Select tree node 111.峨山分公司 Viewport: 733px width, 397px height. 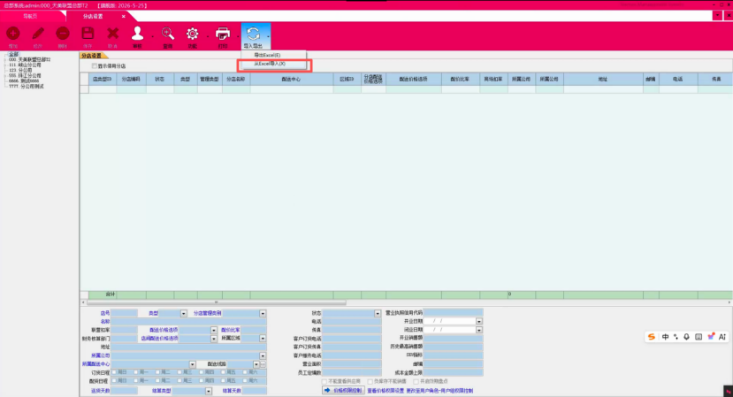click(25, 65)
